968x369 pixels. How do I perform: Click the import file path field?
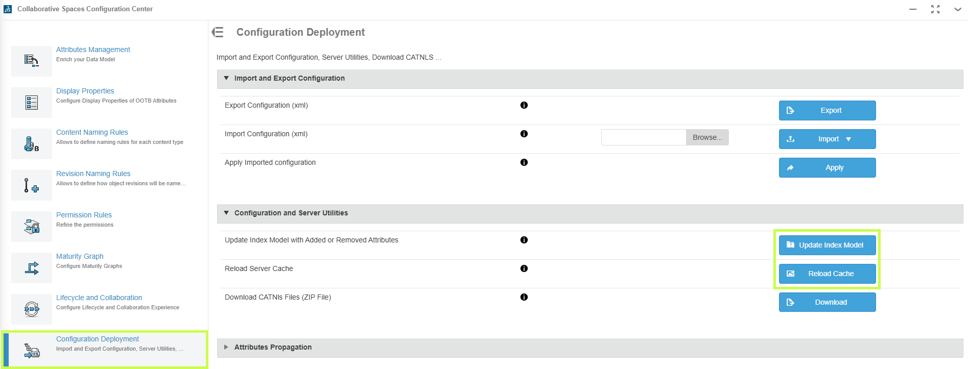pos(643,138)
